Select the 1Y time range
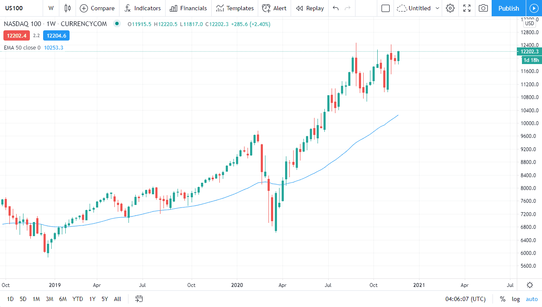The width and height of the screenshot is (542, 307). 92,299
